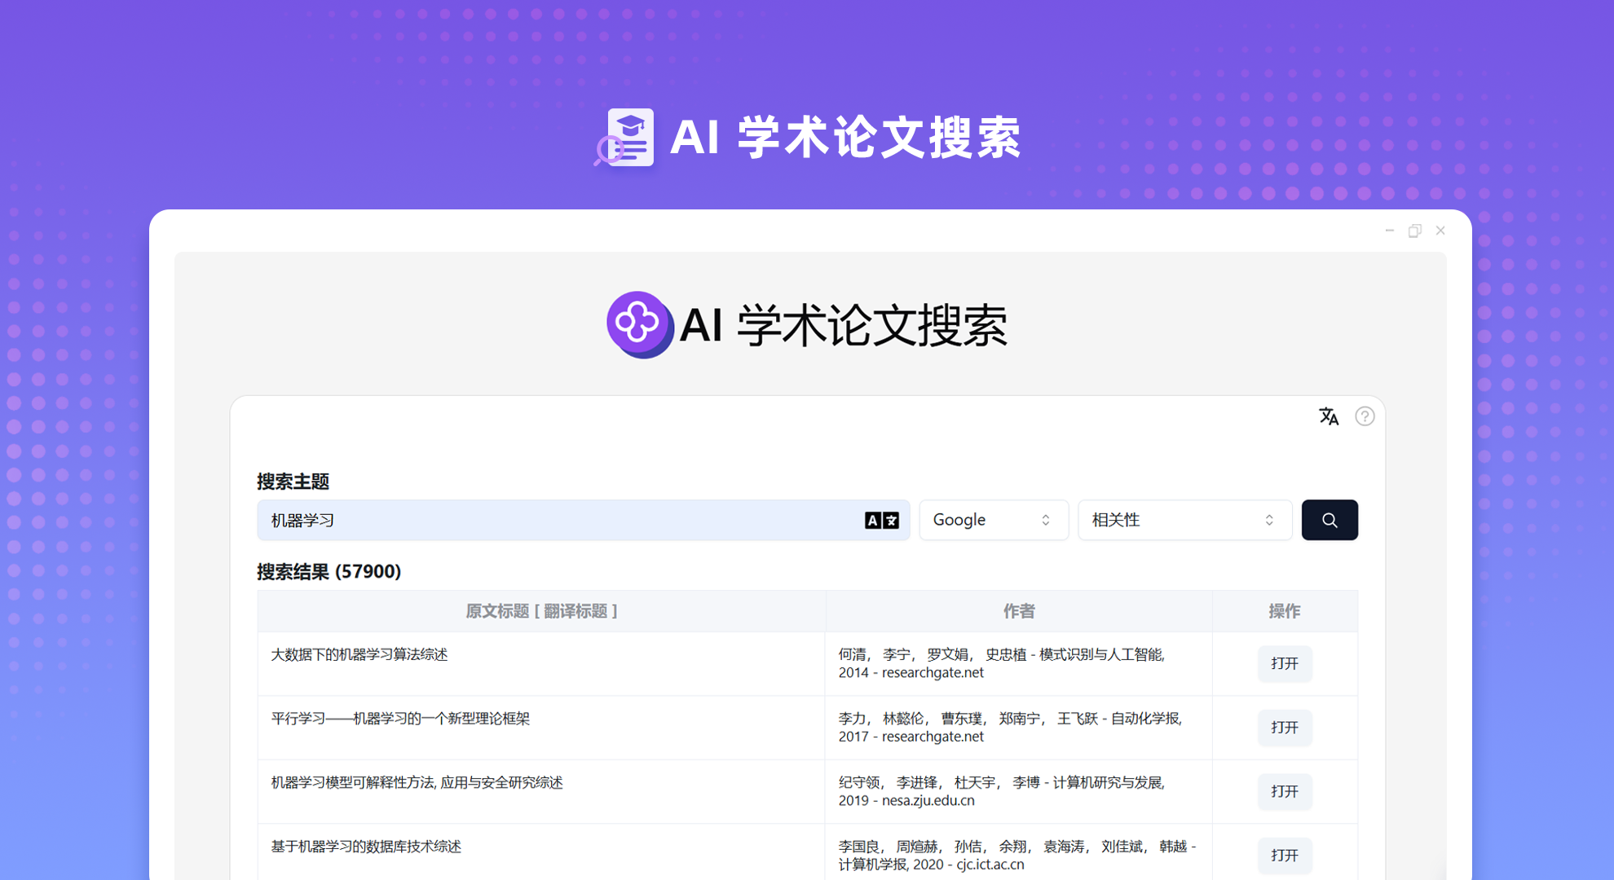Close the application window
The width and height of the screenshot is (1614, 880).
pos(1440,231)
